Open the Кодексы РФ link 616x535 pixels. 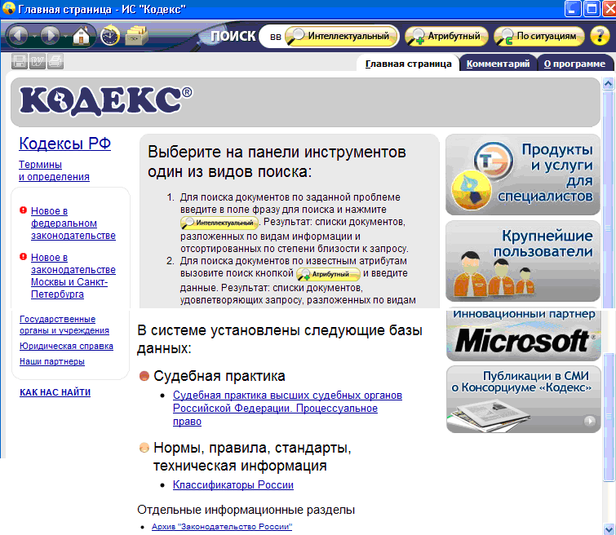(64, 144)
